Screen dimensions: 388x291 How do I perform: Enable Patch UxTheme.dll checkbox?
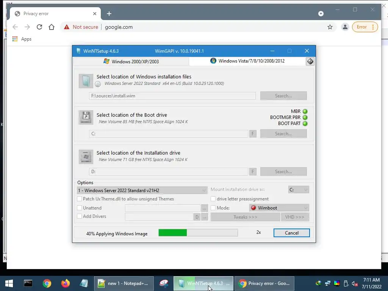[x=80, y=199]
